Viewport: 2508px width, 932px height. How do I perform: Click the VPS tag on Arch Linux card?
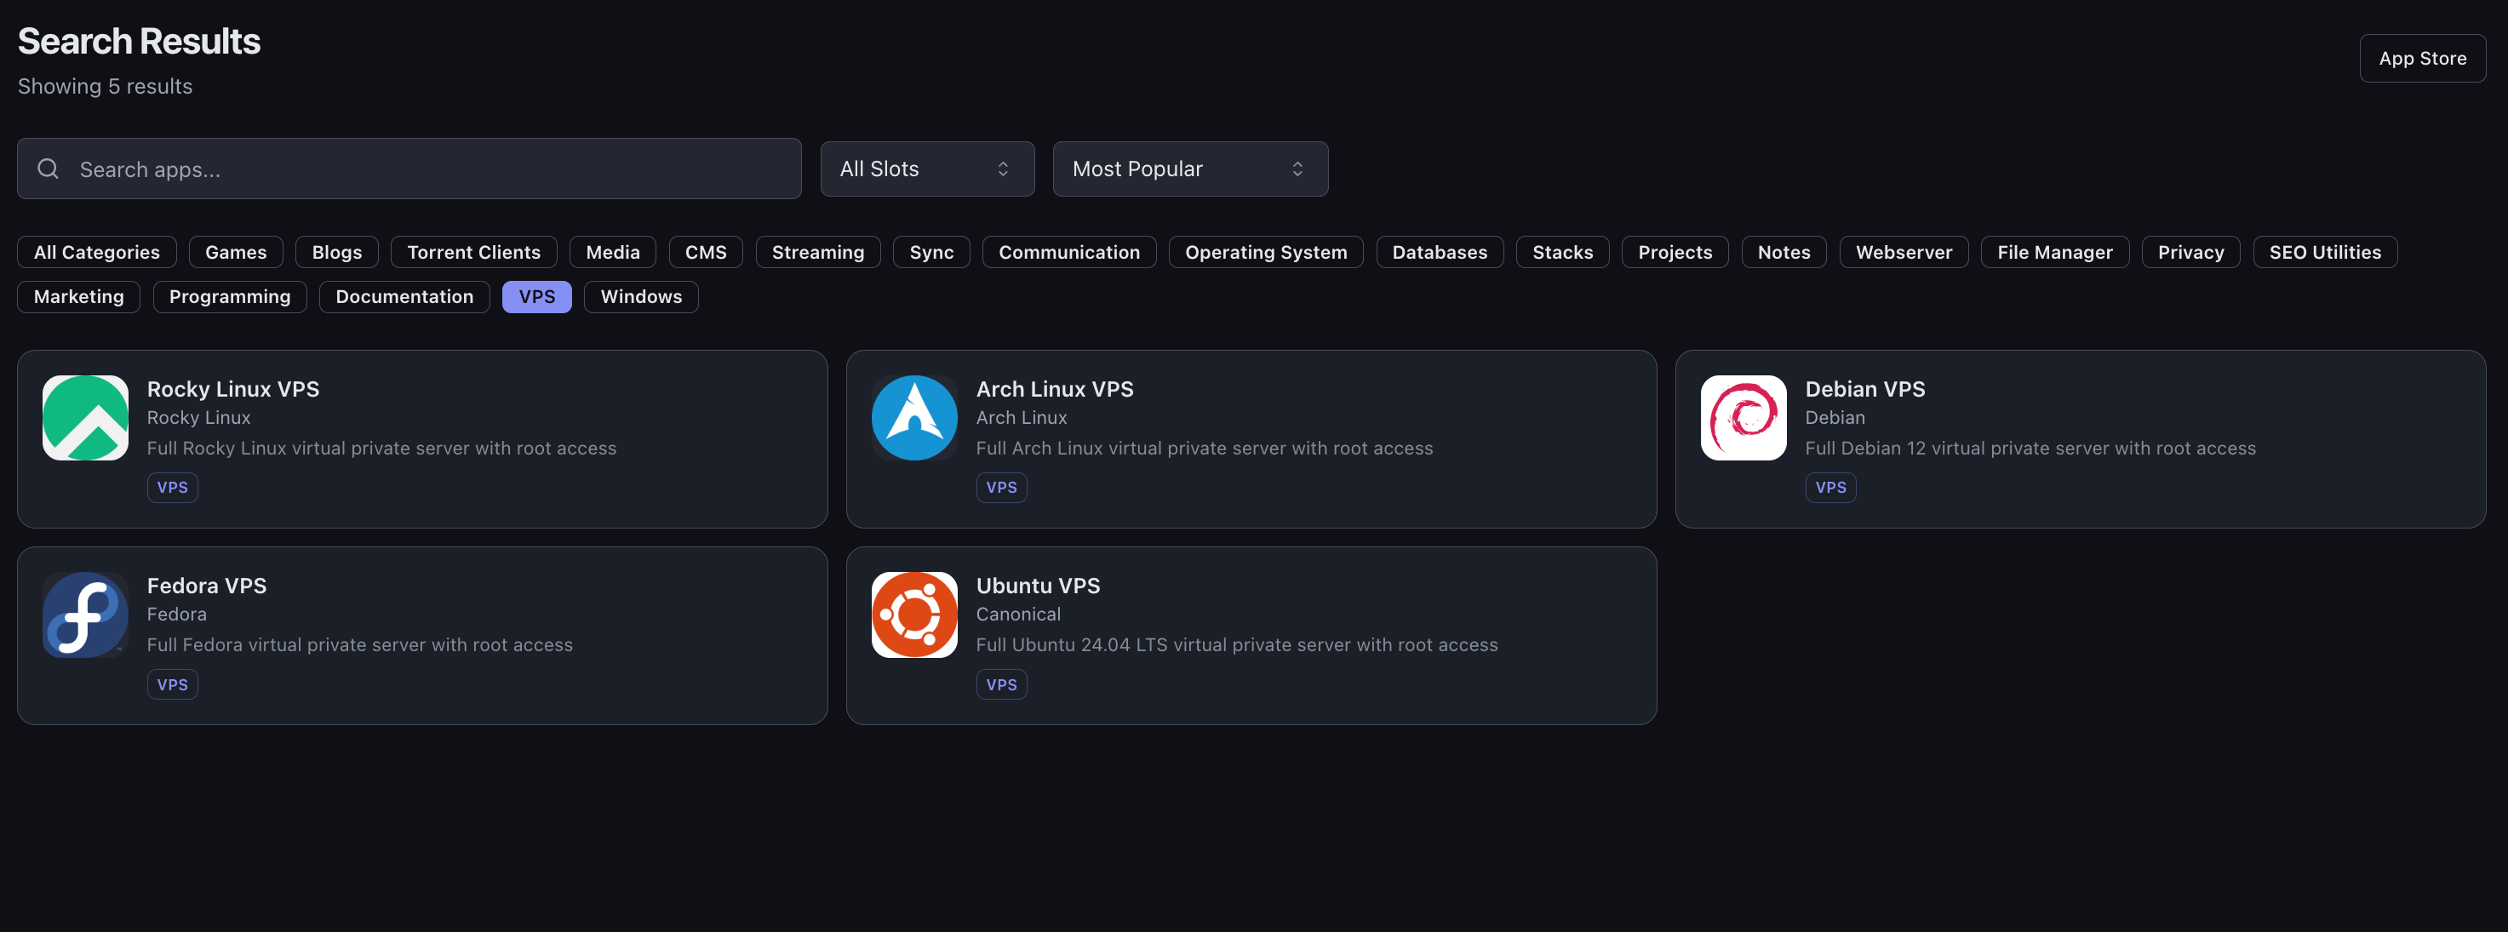1001,488
